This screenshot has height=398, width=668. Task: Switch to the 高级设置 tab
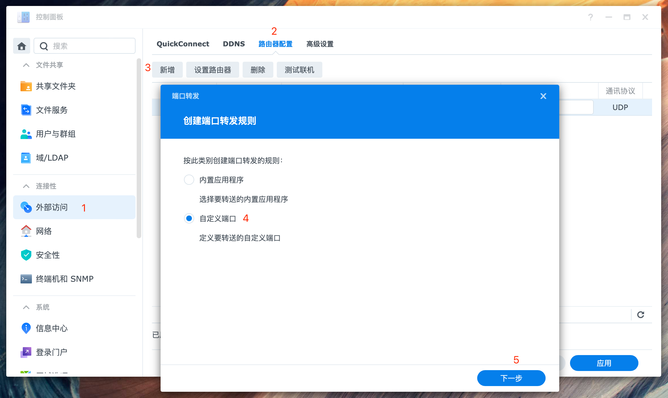point(320,44)
